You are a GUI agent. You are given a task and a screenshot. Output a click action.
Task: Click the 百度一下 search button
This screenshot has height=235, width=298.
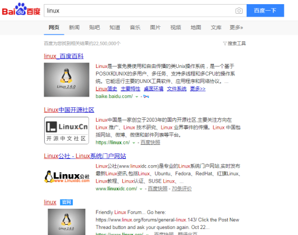pyautogui.click(x=265, y=11)
